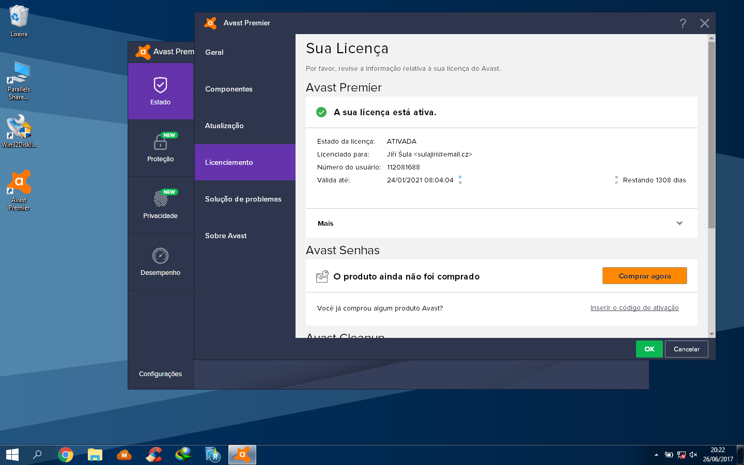
Task: Select the Solução de problemas tab
Action: pos(245,199)
